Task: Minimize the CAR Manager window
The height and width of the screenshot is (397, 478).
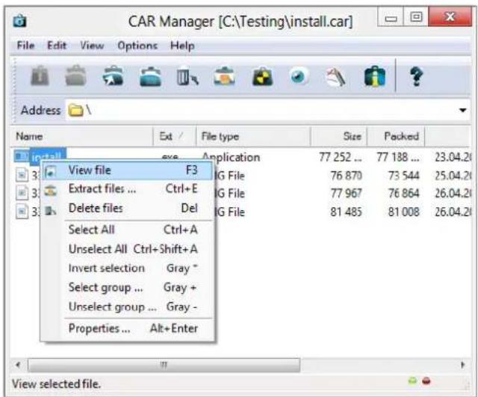Action: 391,16
